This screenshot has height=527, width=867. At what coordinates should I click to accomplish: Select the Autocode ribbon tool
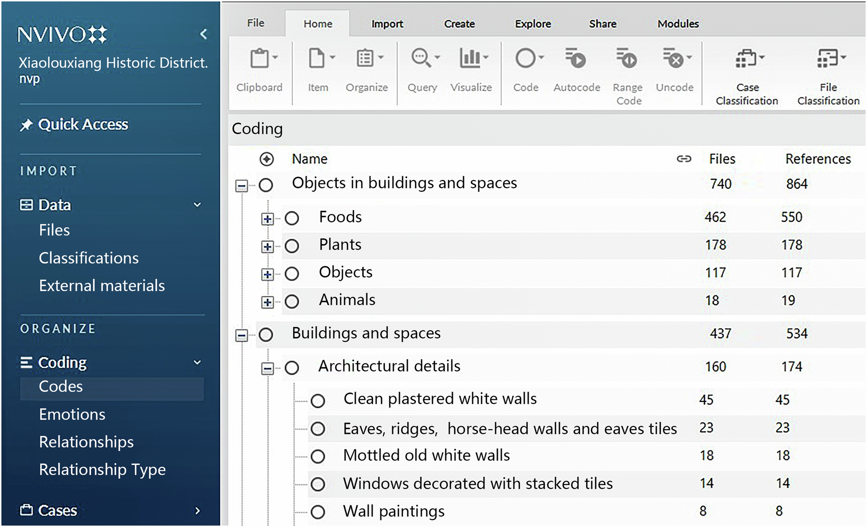click(576, 58)
